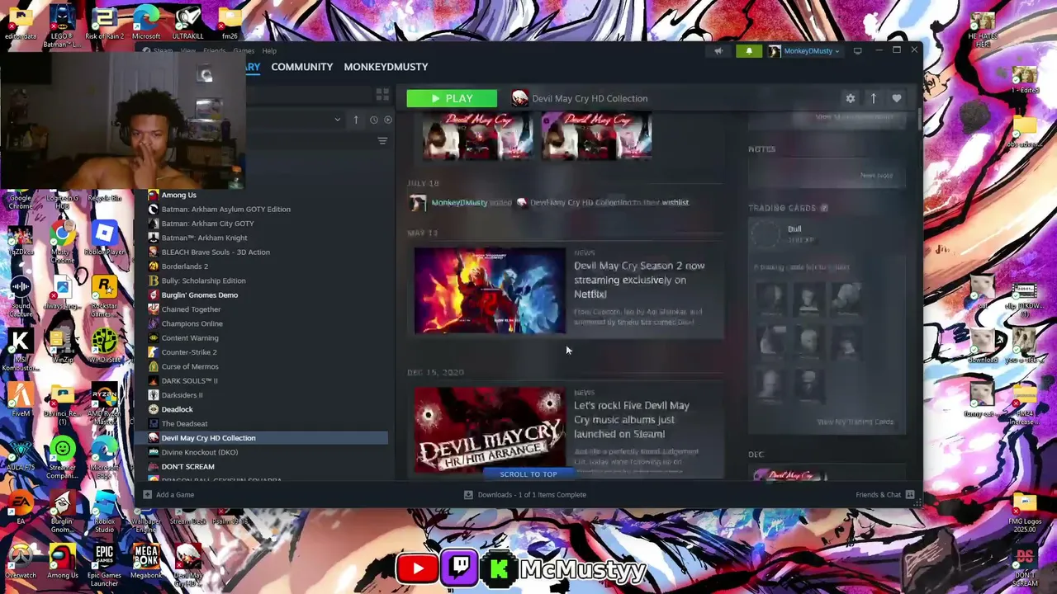Open the green notifications bell
The width and height of the screenshot is (1057, 594).
[749, 51]
